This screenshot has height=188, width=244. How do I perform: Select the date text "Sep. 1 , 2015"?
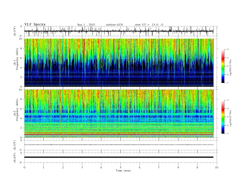pos(86,25)
